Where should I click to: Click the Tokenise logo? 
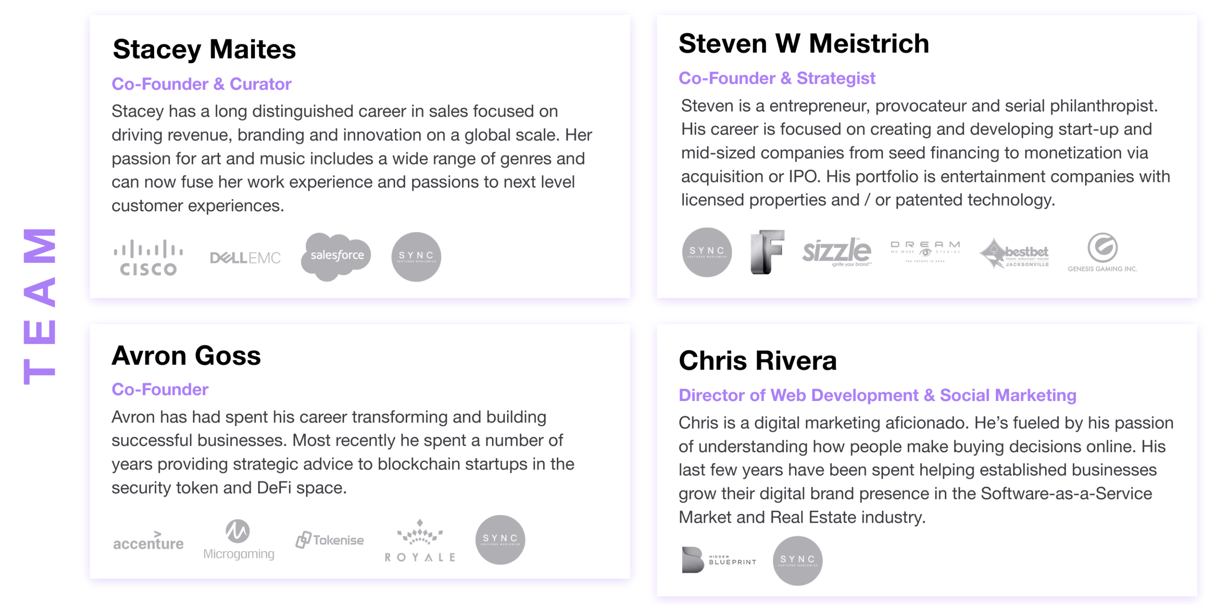coord(330,540)
